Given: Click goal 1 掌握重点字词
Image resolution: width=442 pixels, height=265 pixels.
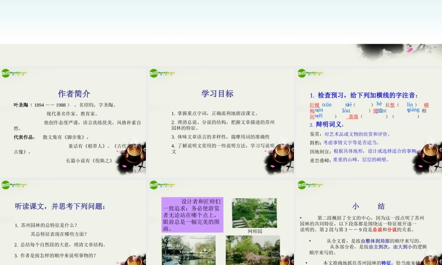Looking at the screenshot, I should (x=215, y=114).
